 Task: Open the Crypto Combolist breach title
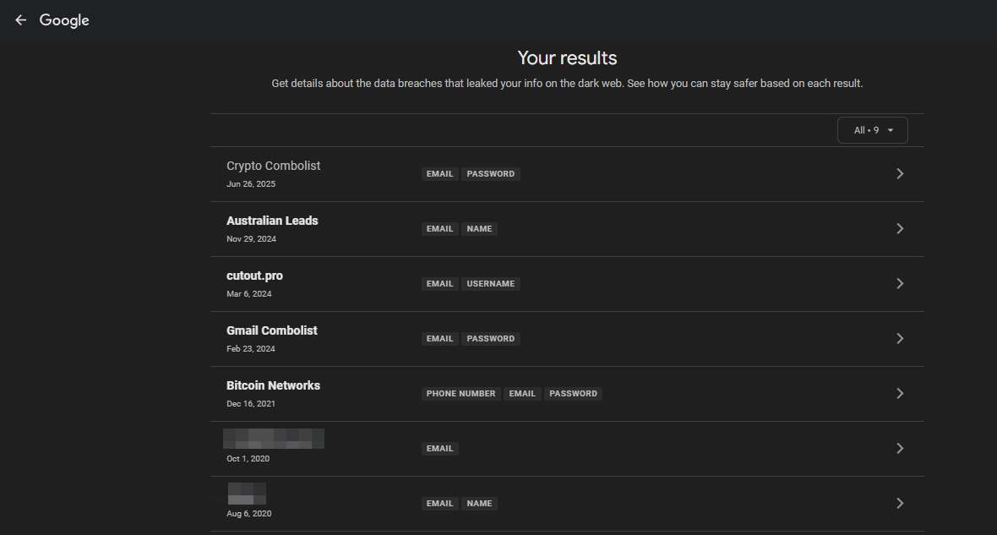[273, 166]
